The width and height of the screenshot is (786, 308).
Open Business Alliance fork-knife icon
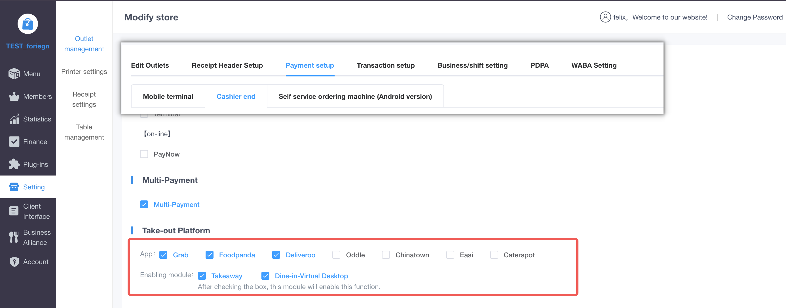click(x=14, y=237)
